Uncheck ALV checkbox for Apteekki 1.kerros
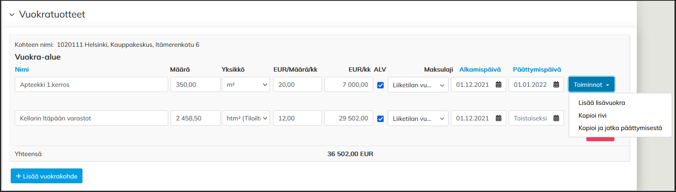The width and height of the screenshot is (676, 192). click(380, 85)
